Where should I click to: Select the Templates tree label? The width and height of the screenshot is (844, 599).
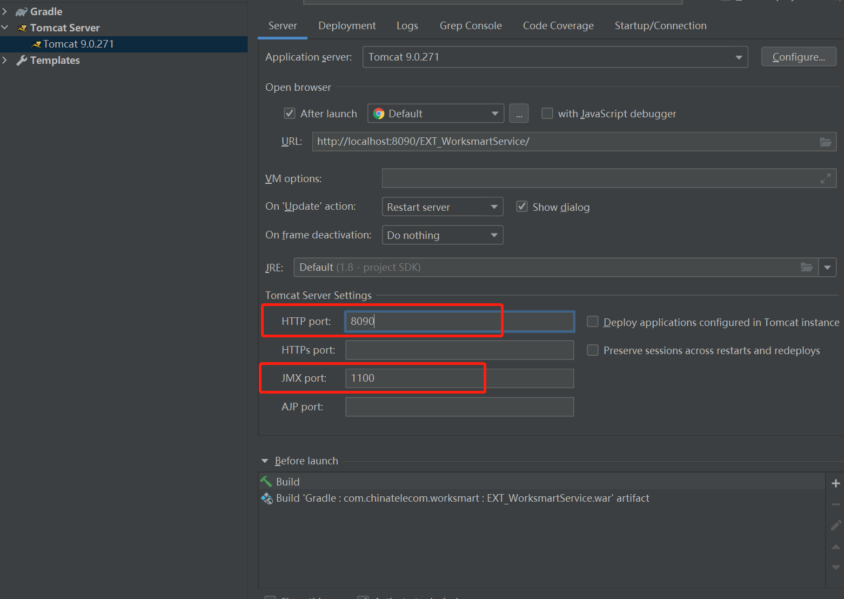coord(55,61)
